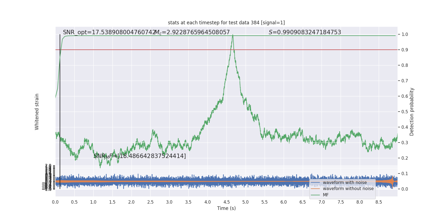This screenshot has height=221, width=442.
Task: Click the x-axis tick label 2.5
Action: click(150, 202)
